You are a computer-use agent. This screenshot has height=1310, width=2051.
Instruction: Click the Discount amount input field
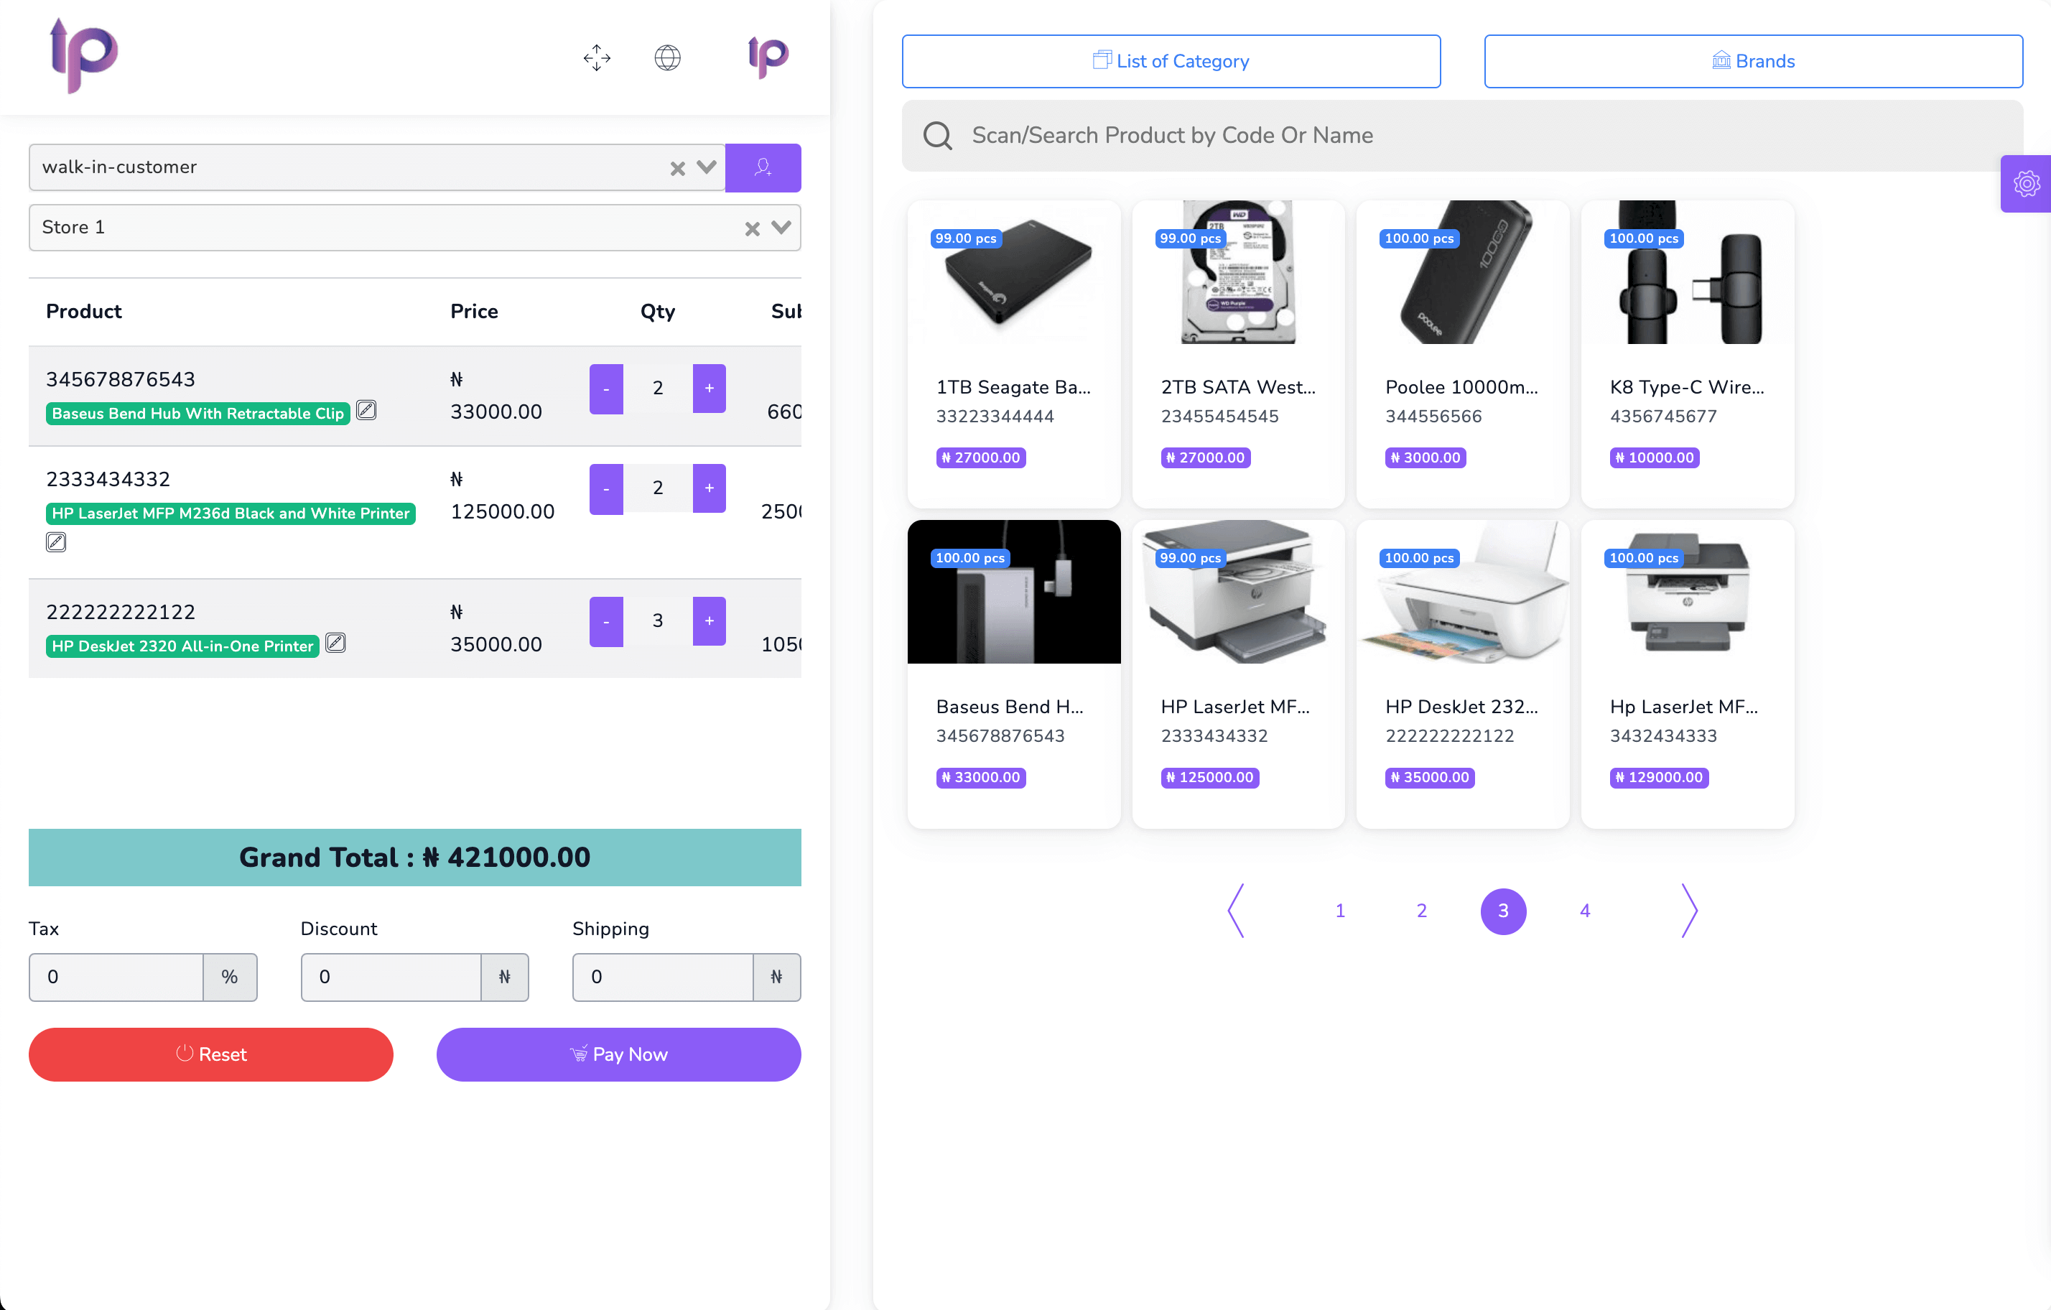coord(391,977)
